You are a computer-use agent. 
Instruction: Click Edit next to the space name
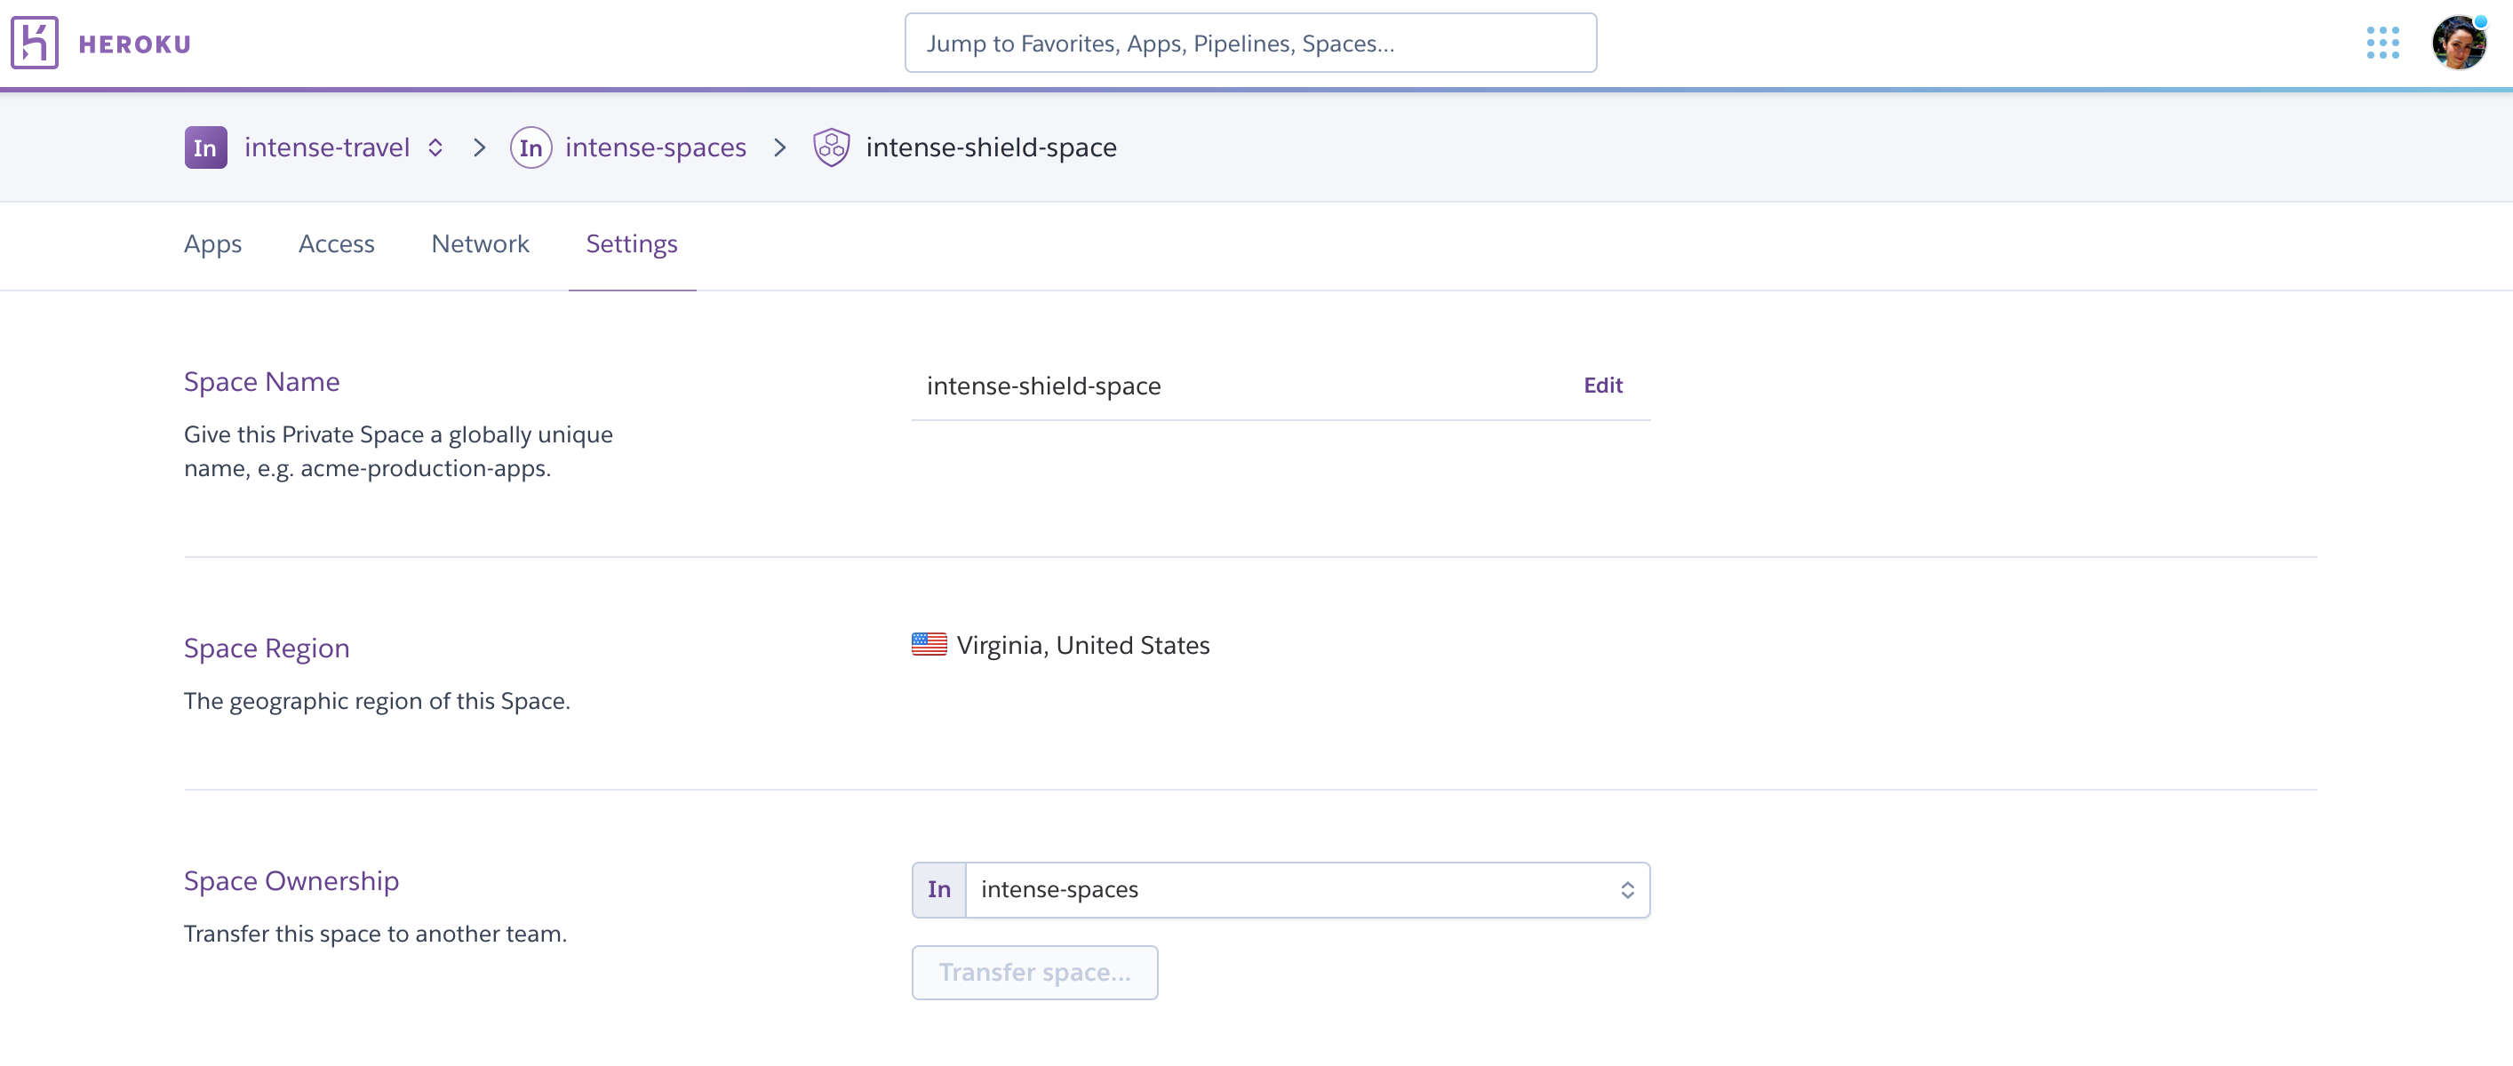pos(1603,386)
